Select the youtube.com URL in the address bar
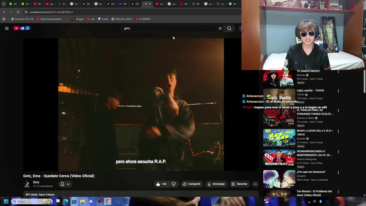366x206 pixels. point(51,12)
